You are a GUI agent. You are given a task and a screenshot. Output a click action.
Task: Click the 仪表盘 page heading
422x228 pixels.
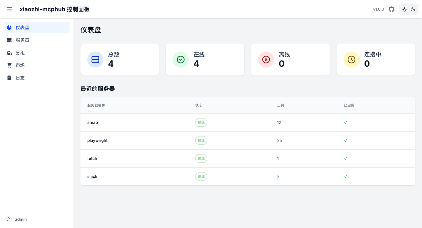(x=91, y=30)
